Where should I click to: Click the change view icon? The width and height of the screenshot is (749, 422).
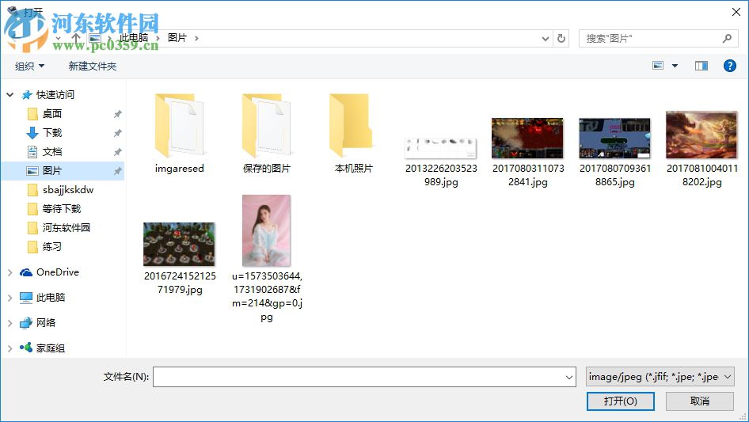[658, 66]
